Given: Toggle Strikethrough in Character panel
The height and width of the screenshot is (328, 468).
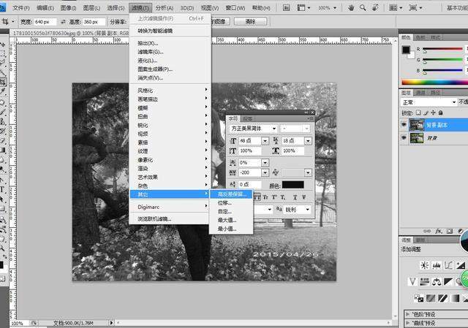Looking at the screenshot, I should tap(303, 197).
